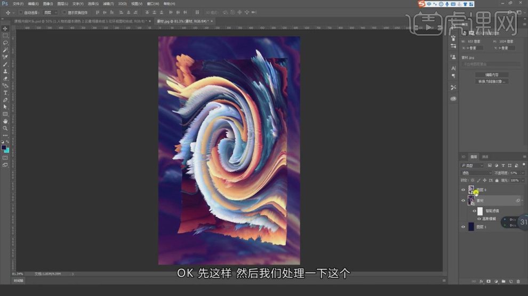Select the Pen tool

tap(5, 100)
